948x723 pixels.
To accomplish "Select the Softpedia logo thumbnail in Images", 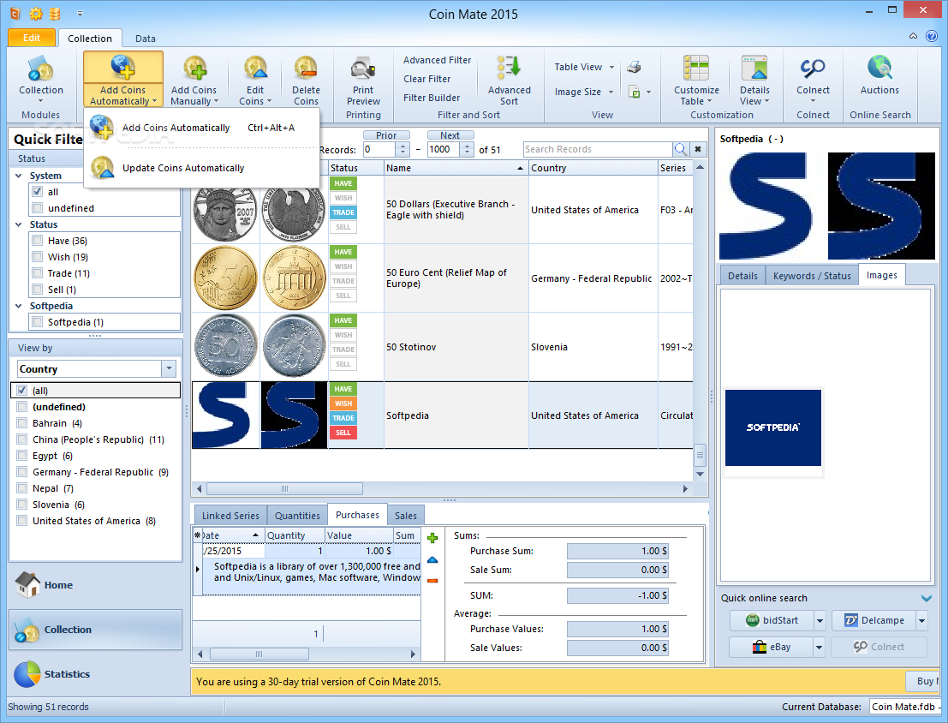I will tap(772, 427).
